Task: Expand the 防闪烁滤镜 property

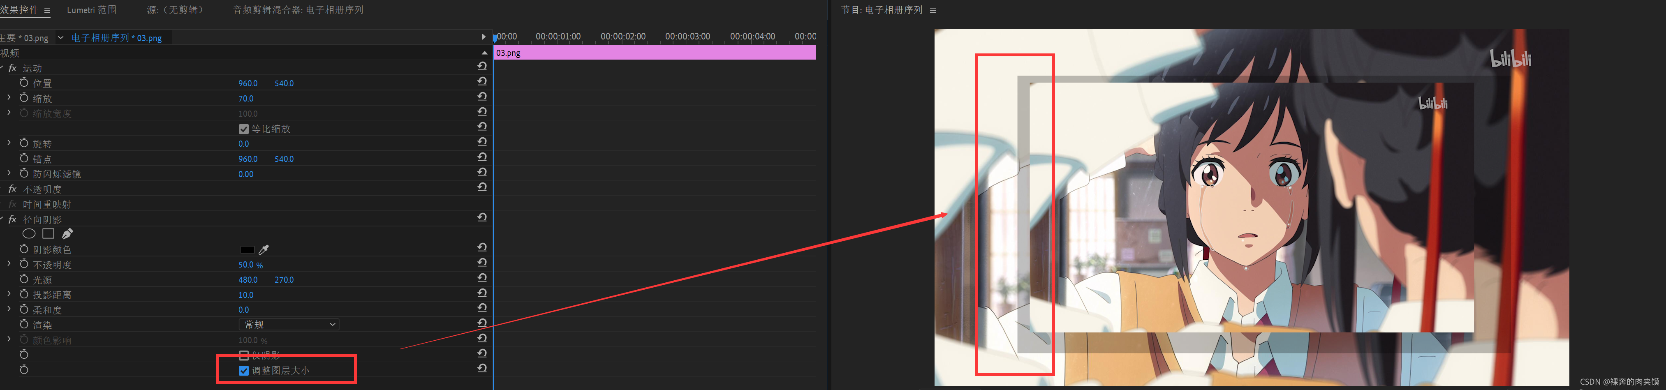Action: 8,173
